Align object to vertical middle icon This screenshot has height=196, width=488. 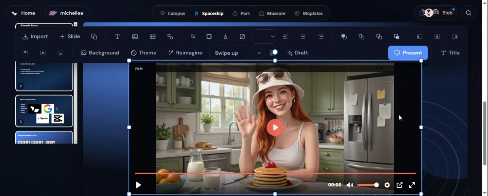click(x=43, y=53)
